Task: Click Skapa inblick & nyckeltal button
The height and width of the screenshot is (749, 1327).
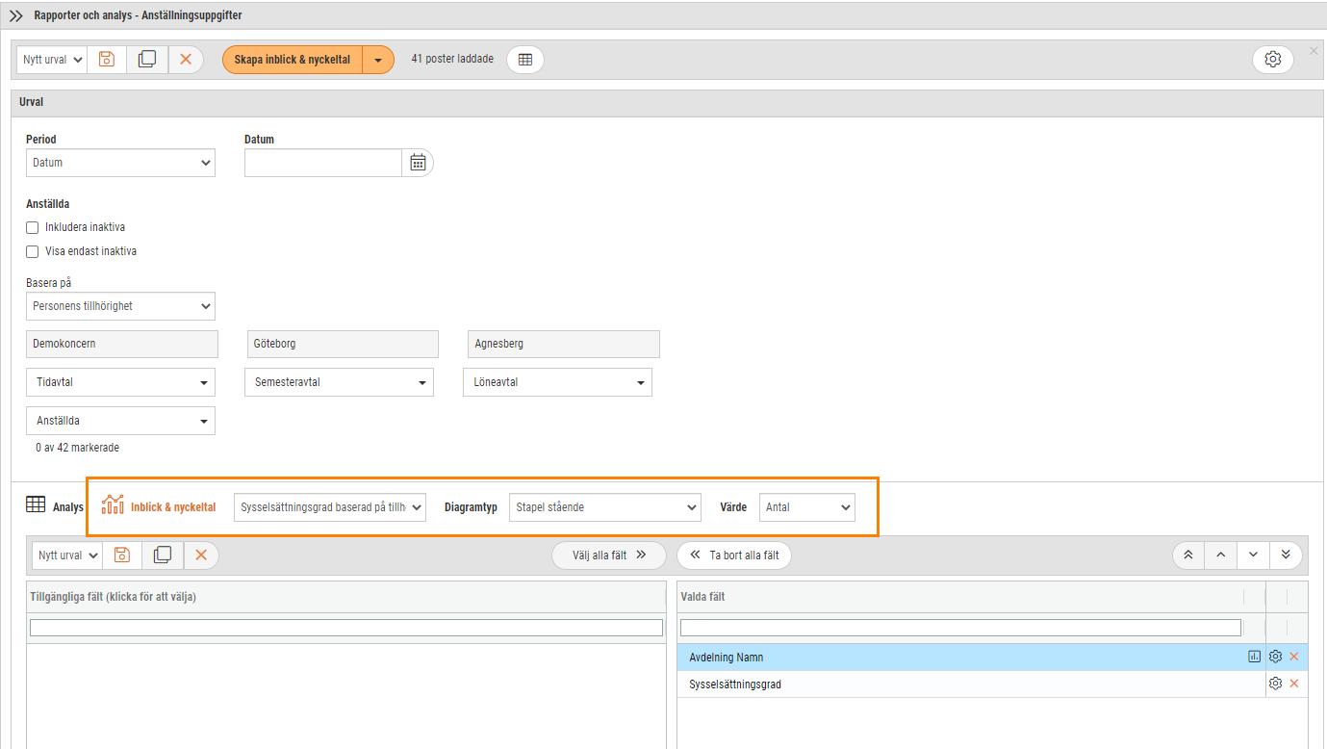Action: (293, 60)
